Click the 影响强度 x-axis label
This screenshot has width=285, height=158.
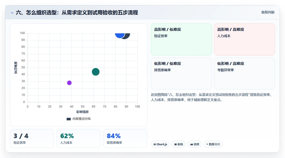tap(82, 112)
